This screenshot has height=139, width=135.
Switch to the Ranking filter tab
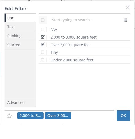pos(20,36)
